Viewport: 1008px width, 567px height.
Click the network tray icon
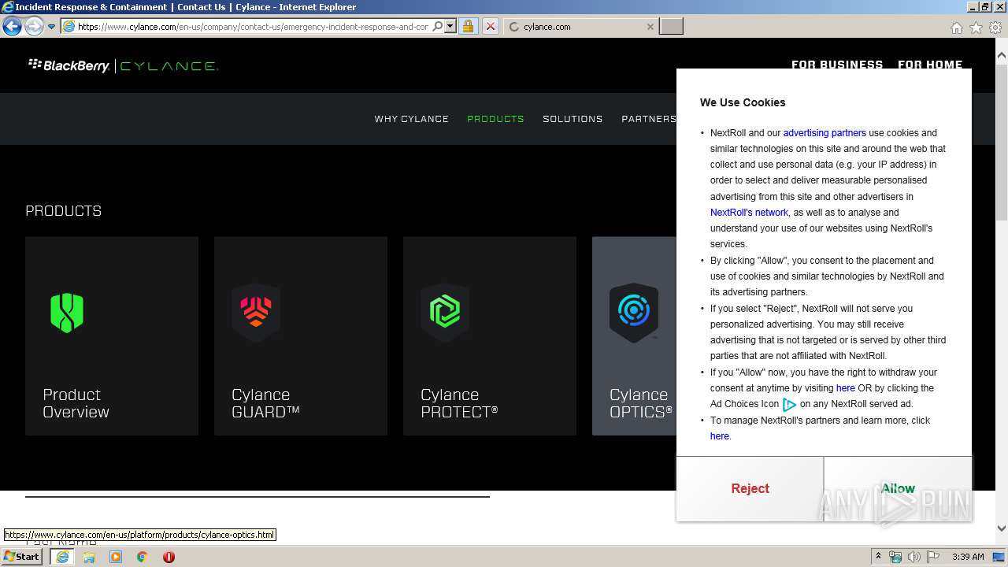click(895, 557)
